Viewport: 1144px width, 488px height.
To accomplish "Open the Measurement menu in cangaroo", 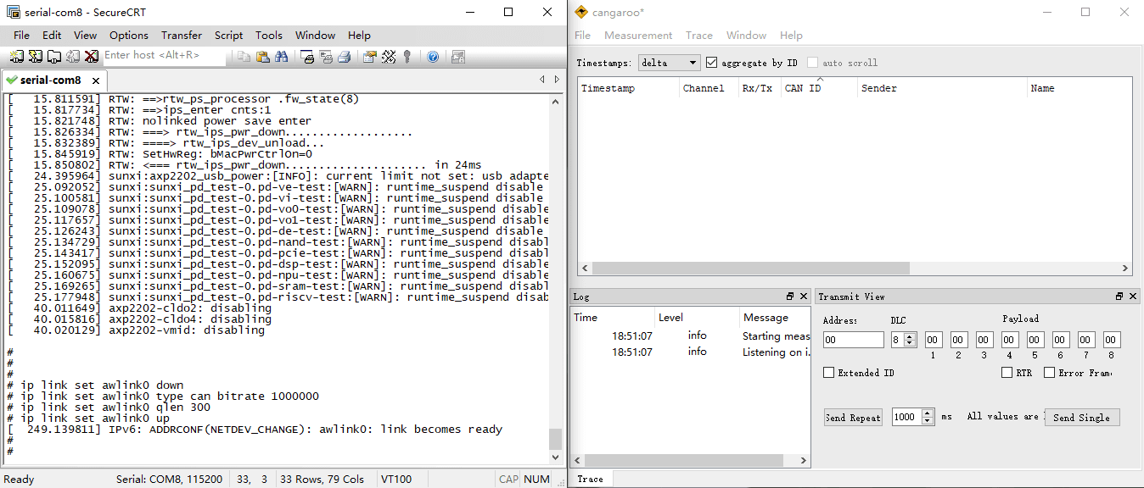I will pos(638,36).
